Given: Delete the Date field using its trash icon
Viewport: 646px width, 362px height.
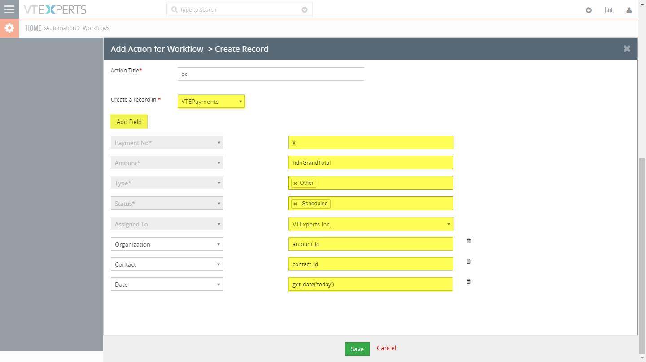Looking at the screenshot, I should (x=468, y=281).
